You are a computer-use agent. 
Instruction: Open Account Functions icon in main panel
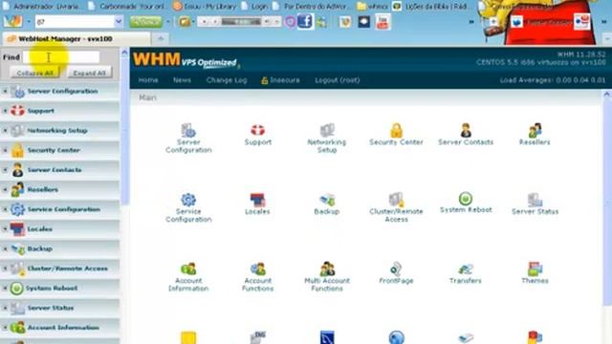257,269
